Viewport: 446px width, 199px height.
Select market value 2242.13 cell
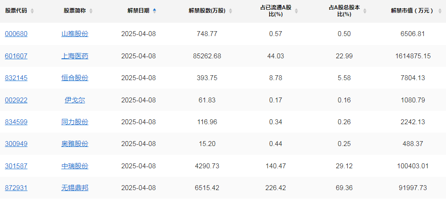413,122
